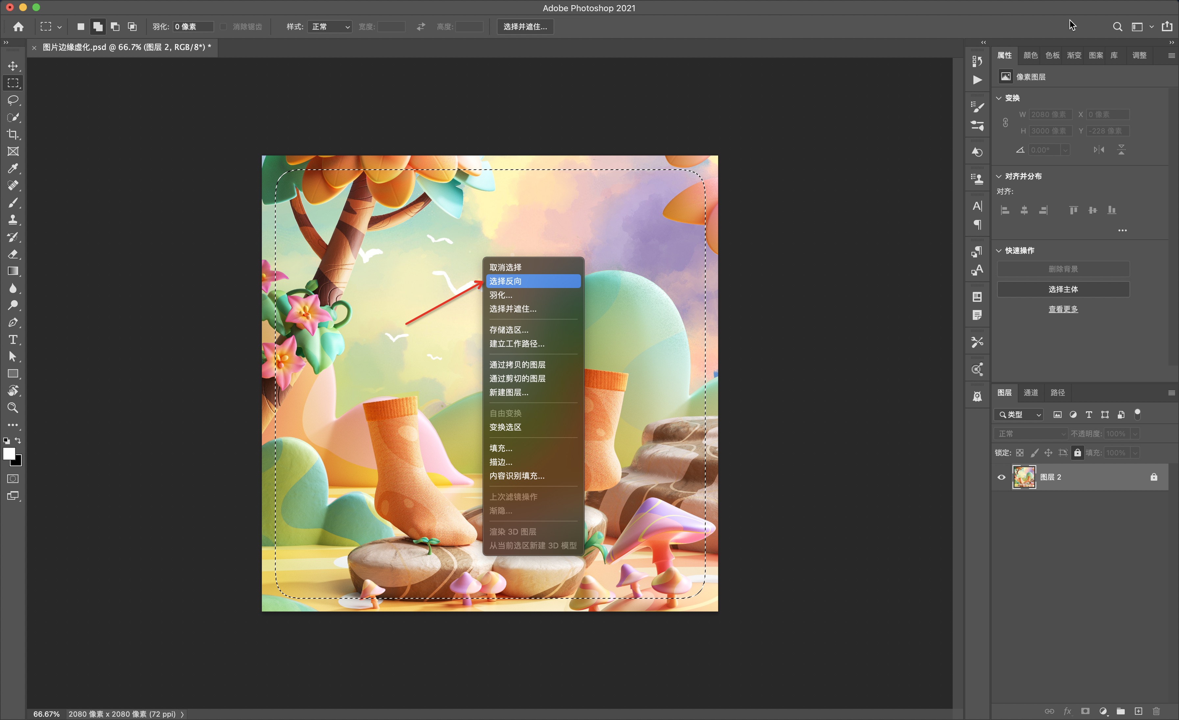The width and height of the screenshot is (1179, 720).
Task: Pick the Eyedropper tool
Action: [x=13, y=168]
